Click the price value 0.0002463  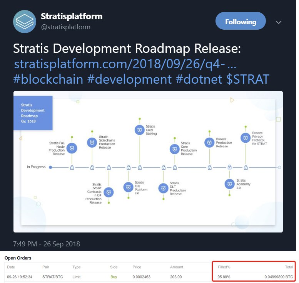pyautogui.click(x=142, y=277)
